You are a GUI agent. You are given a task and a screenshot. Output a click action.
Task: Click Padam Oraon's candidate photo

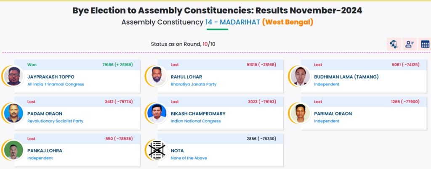[14, 113]
